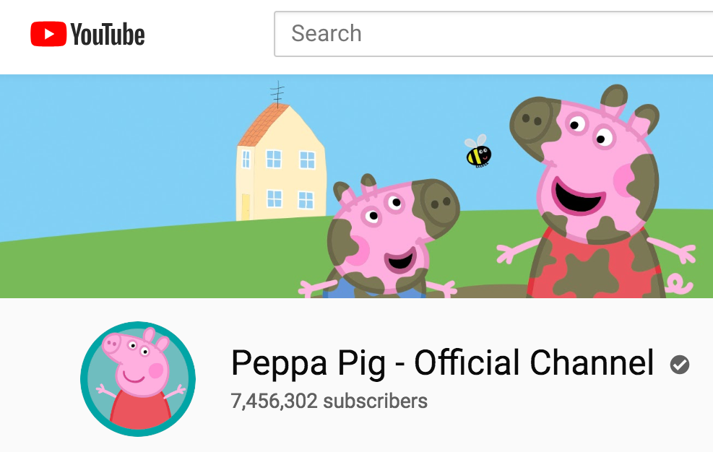
Task: Click the Peppa Pig - Official Channel title
Action: click(442, 362)
